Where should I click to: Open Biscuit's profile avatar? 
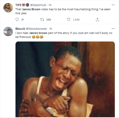(8, 31)
